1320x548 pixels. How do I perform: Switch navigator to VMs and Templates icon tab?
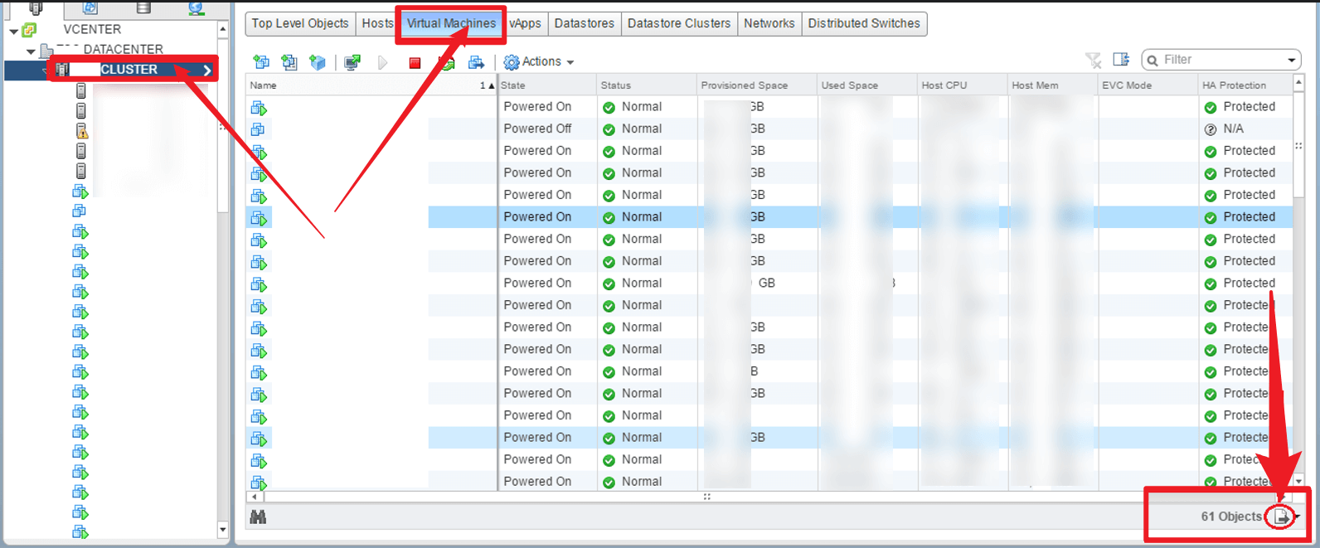click(x=90, y=7)
